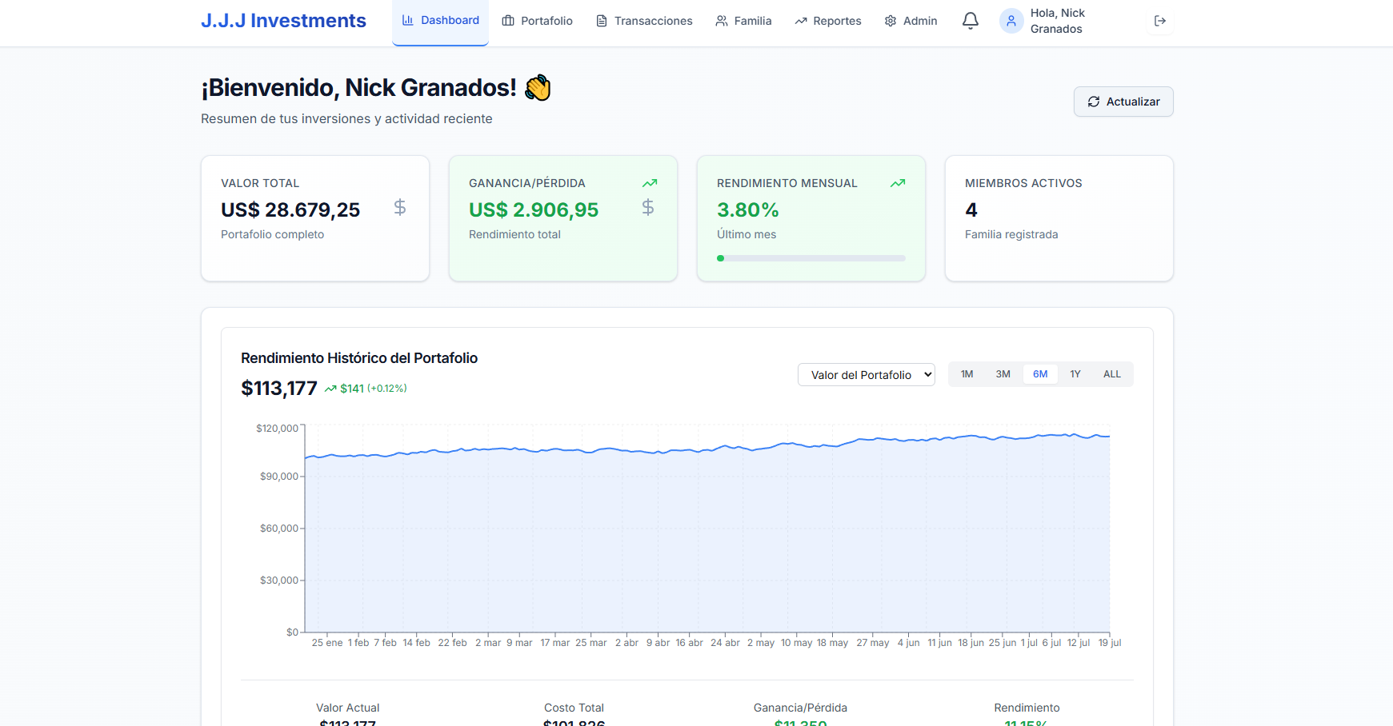Click the Último mes caption
The height and width of the screenshot is (726, 1393).
point(747,234)
